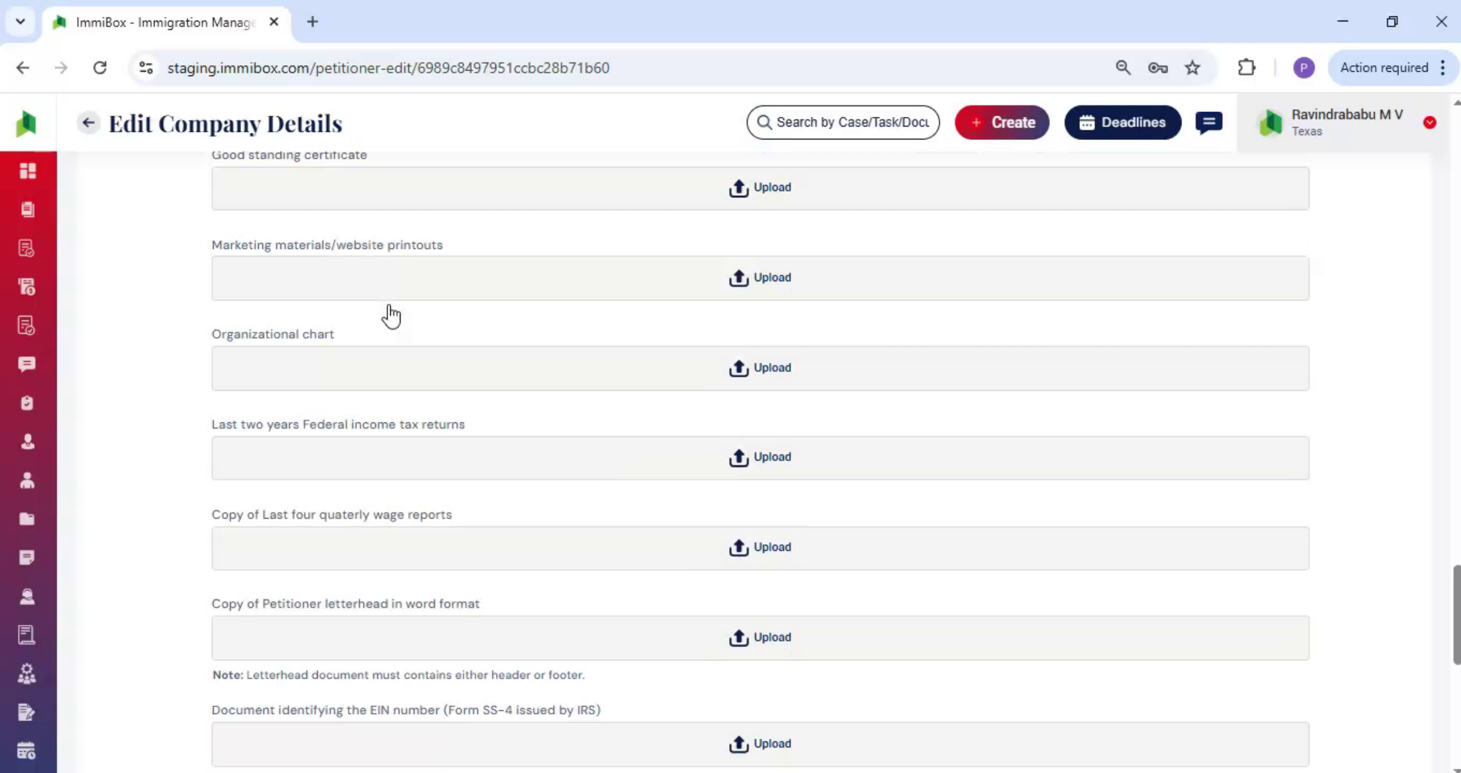
Task: Select the ImmiBox browser tab
Action: point(164,23)
